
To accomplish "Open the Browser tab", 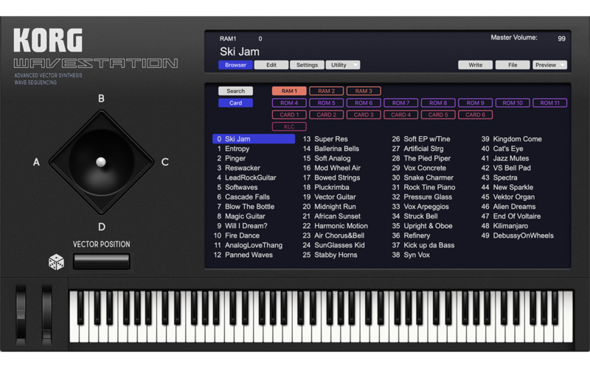I will (x=235, y=65).
